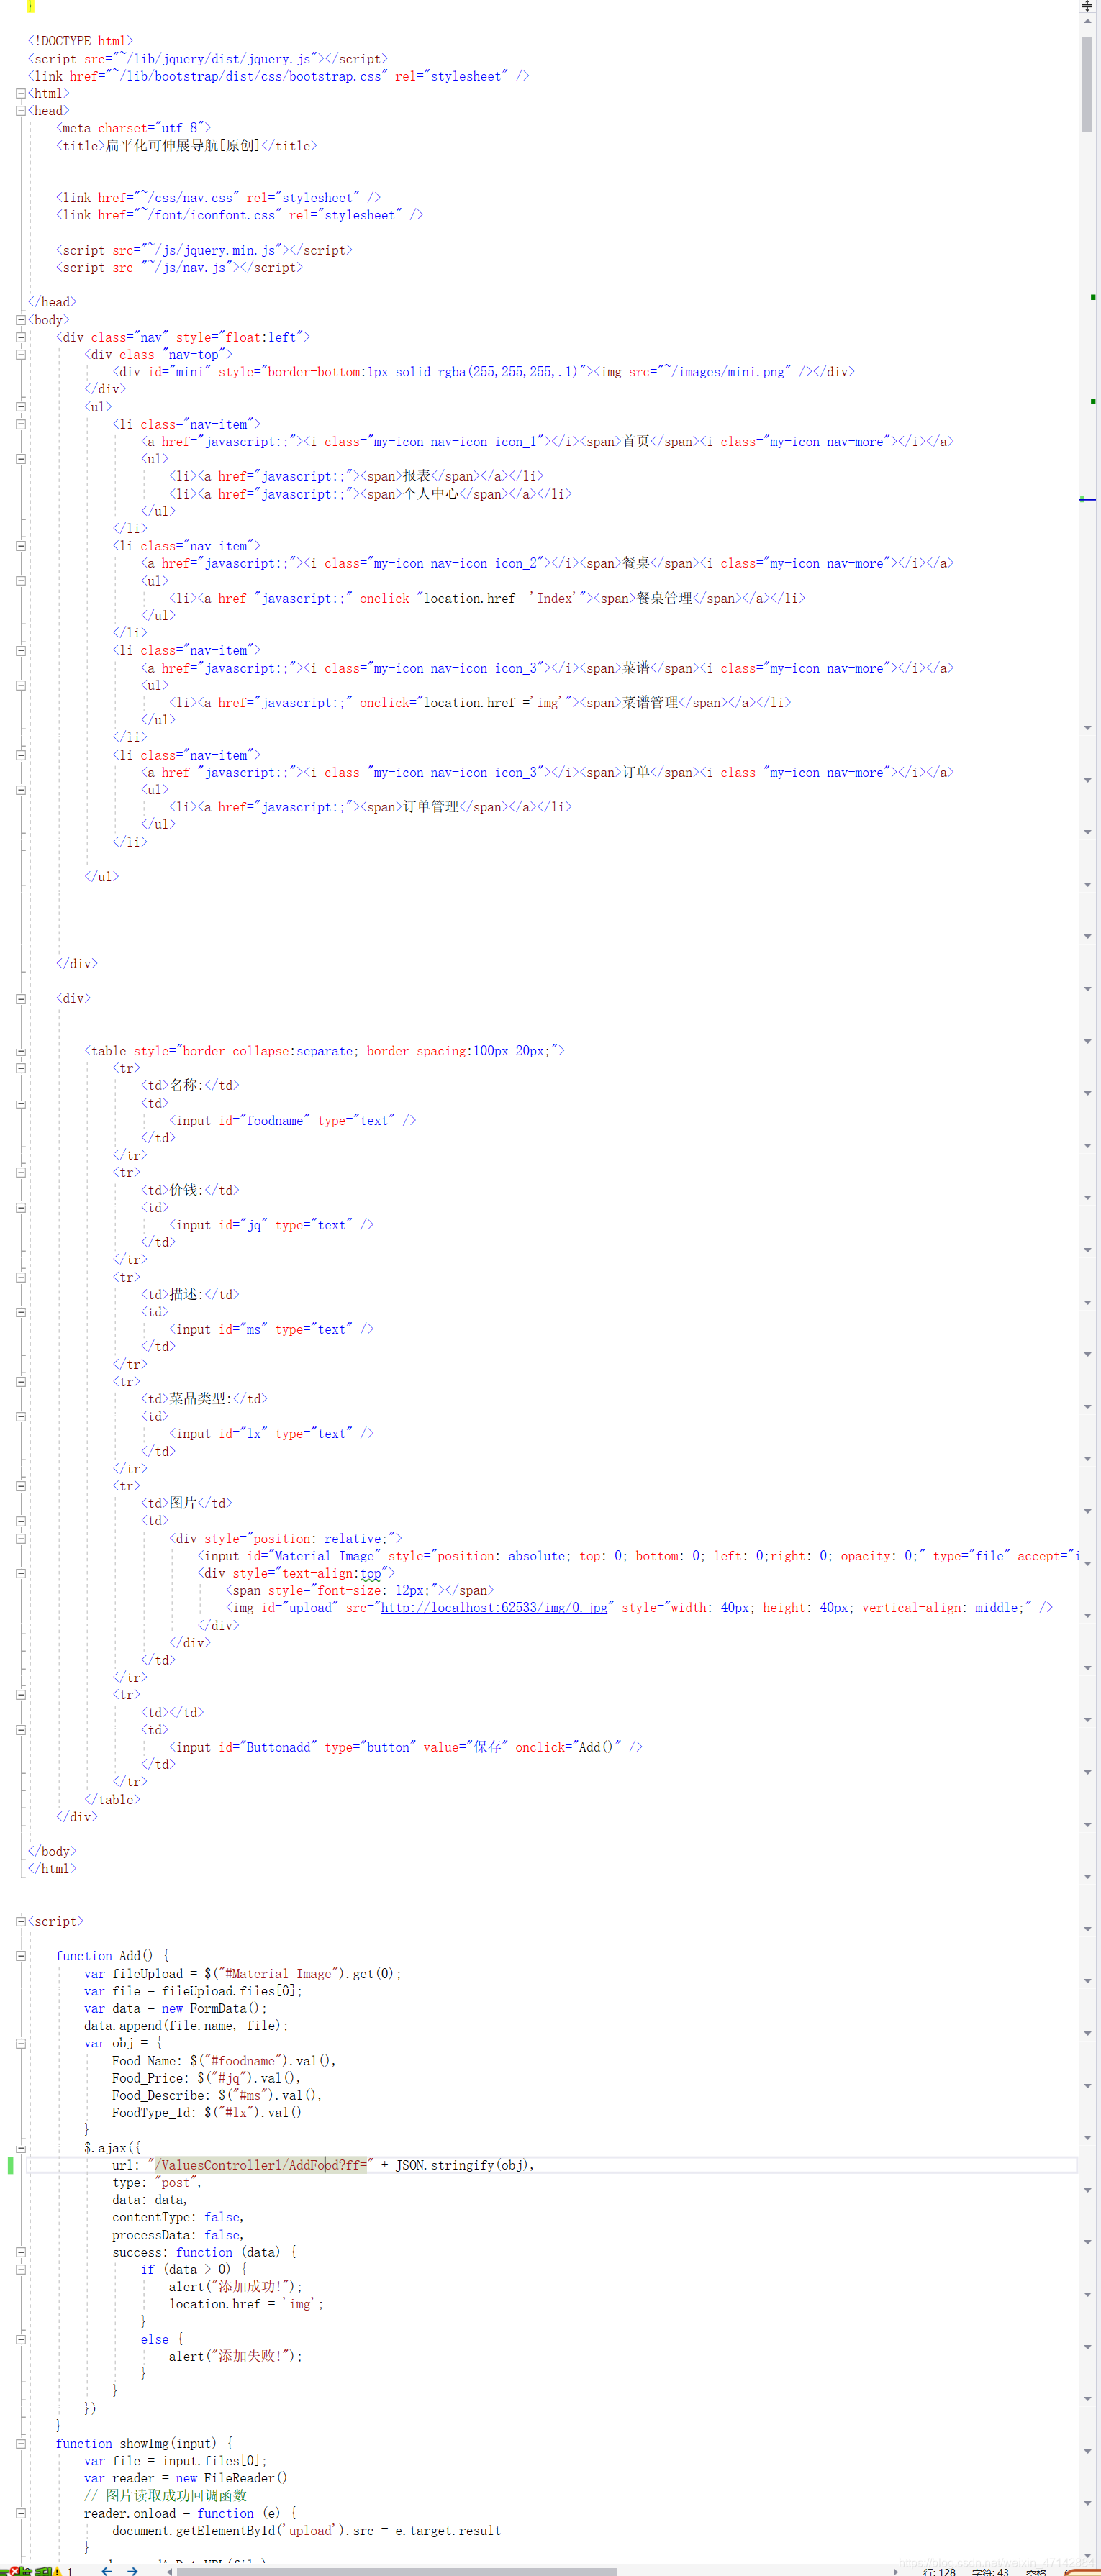The width and height of the screenshot is (1101, 2576).
Task: Place cursor in the <!DOCTYPE html> line
Action: [80, 41]
